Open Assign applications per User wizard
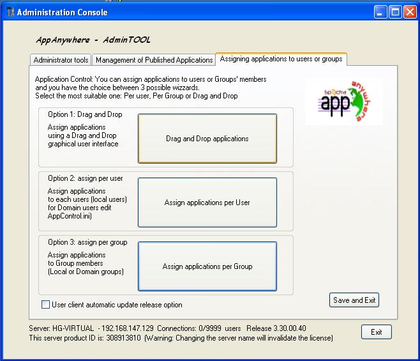 point(207,203)
